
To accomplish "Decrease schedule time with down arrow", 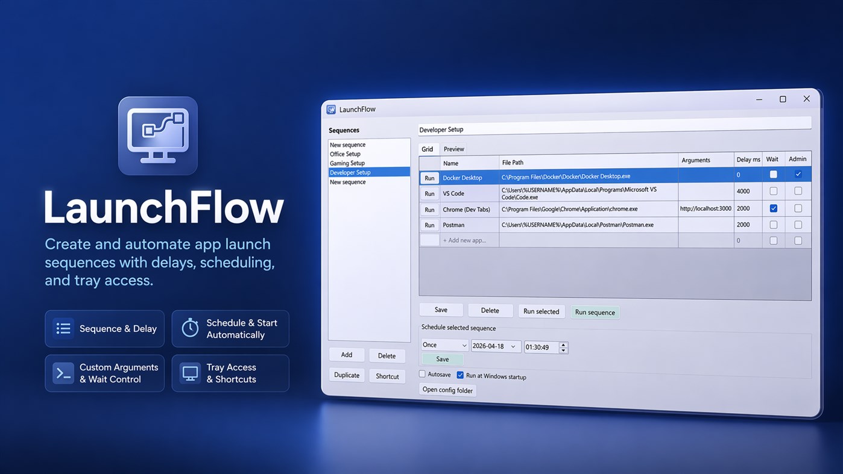I will point(563,351).
